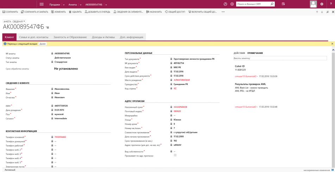335x172 pixels.
Task: Click the search magnifier icon
Action: 272,4
